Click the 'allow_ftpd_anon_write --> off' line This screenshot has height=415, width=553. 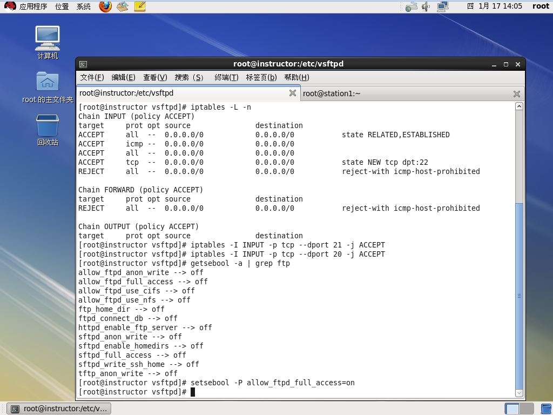tap(141, 272)
